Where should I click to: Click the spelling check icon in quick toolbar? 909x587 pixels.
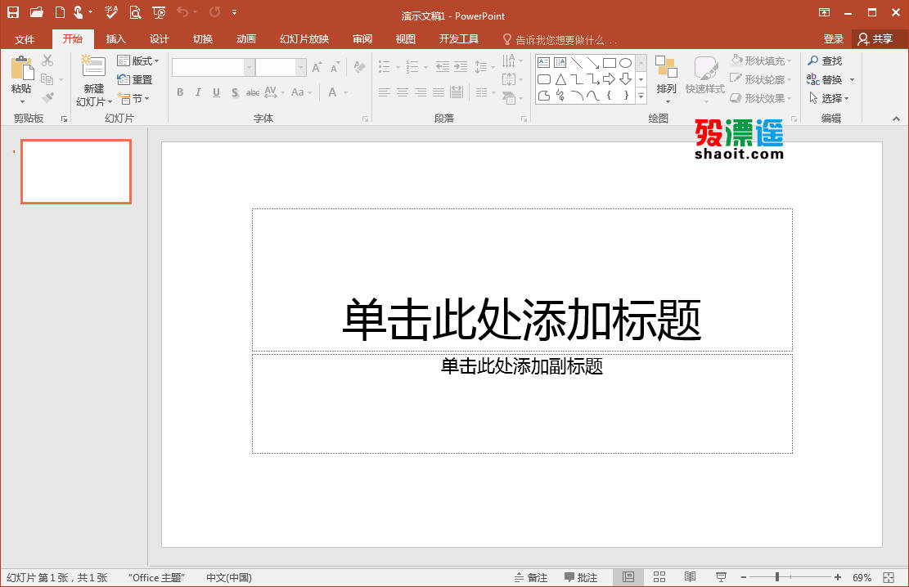(x=110, y=11)
